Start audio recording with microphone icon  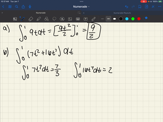(30, 7)
